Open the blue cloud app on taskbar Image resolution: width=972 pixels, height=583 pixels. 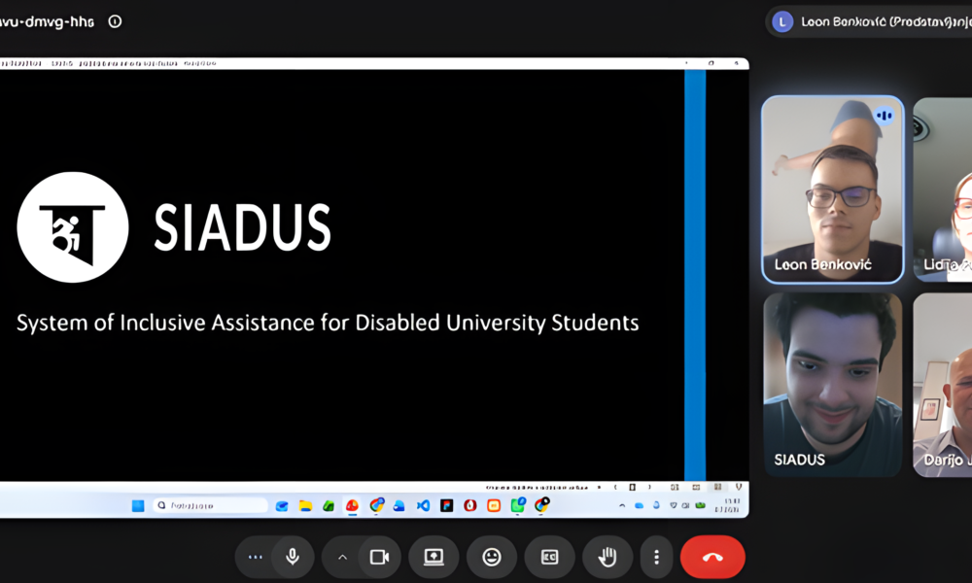point(399,505)
